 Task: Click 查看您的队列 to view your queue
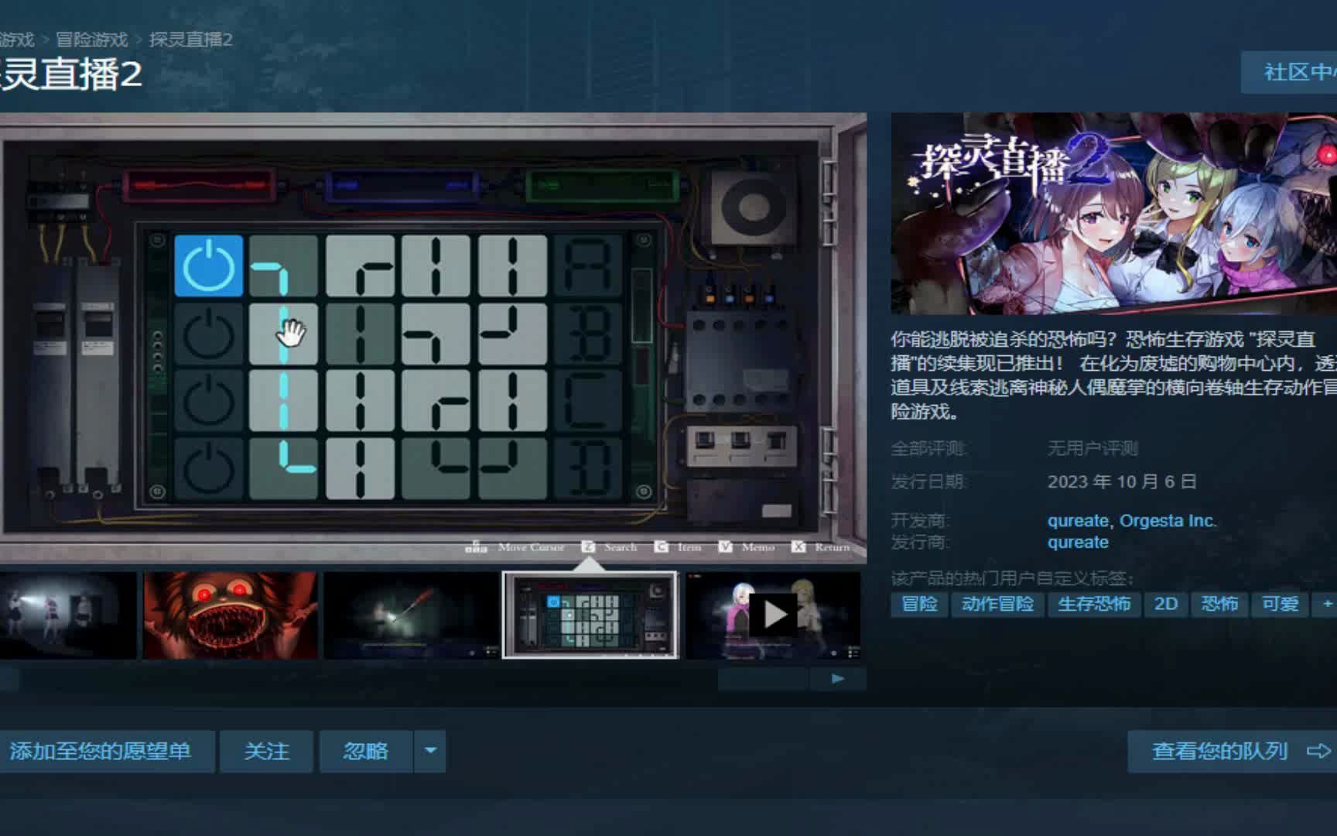coord(1219,750)
